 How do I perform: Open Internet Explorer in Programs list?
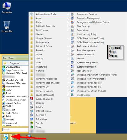pos(49,111)
